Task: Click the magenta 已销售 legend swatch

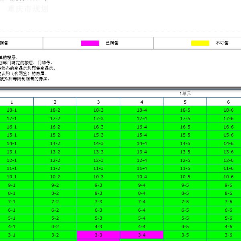Action: tap(90, 43)
